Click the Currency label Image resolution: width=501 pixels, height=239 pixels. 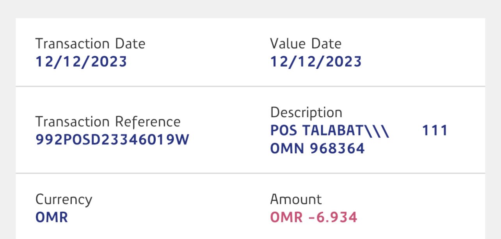coord(64,200)
